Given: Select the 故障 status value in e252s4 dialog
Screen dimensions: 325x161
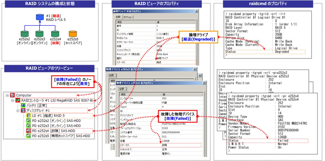Looking at the screenshot, I should coord(165,145).
